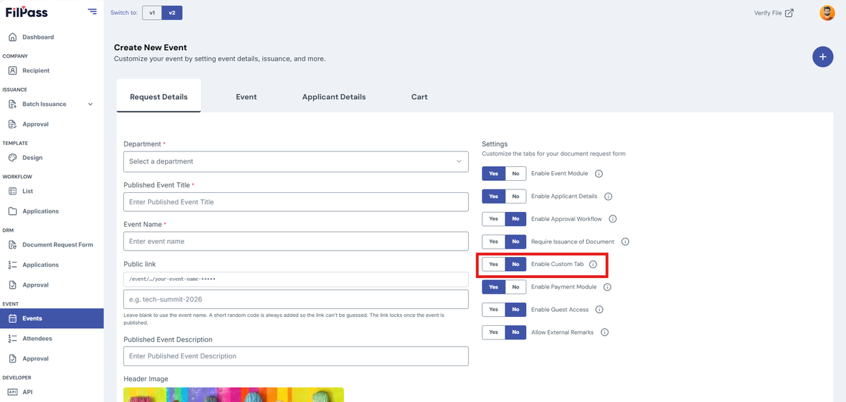
Task: Click the Events calendar icon
Action: click(13, 318)
